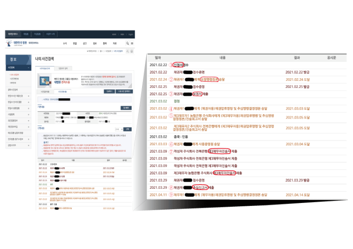The image size is (353, 249).
Task: Open the 진행내용 filter dropdown
Action: tap(119, 129)
